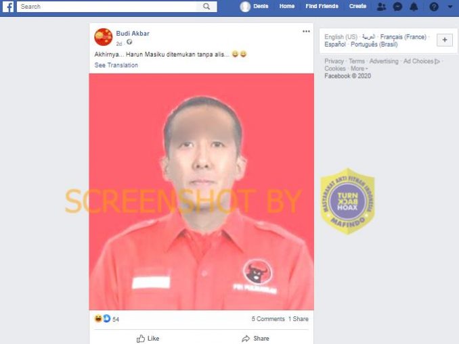Click inside the Facebook search field

click(x=106, y=7)
